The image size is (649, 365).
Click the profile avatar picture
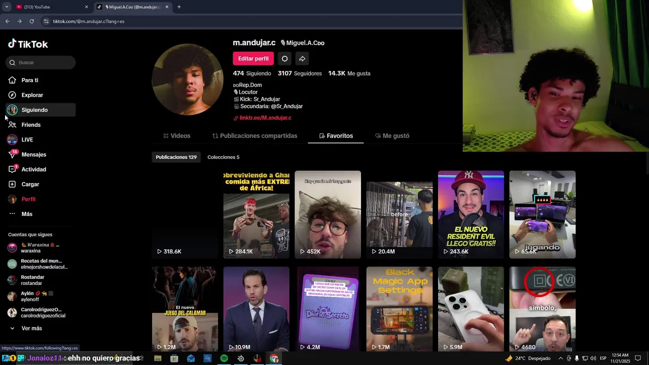pos(188,80)
